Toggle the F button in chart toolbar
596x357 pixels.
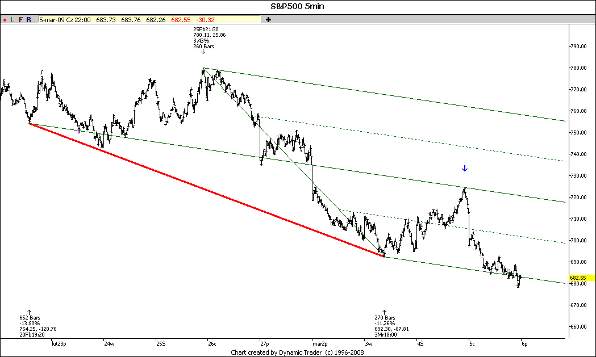pyautogui.click(x=21, y=20)
